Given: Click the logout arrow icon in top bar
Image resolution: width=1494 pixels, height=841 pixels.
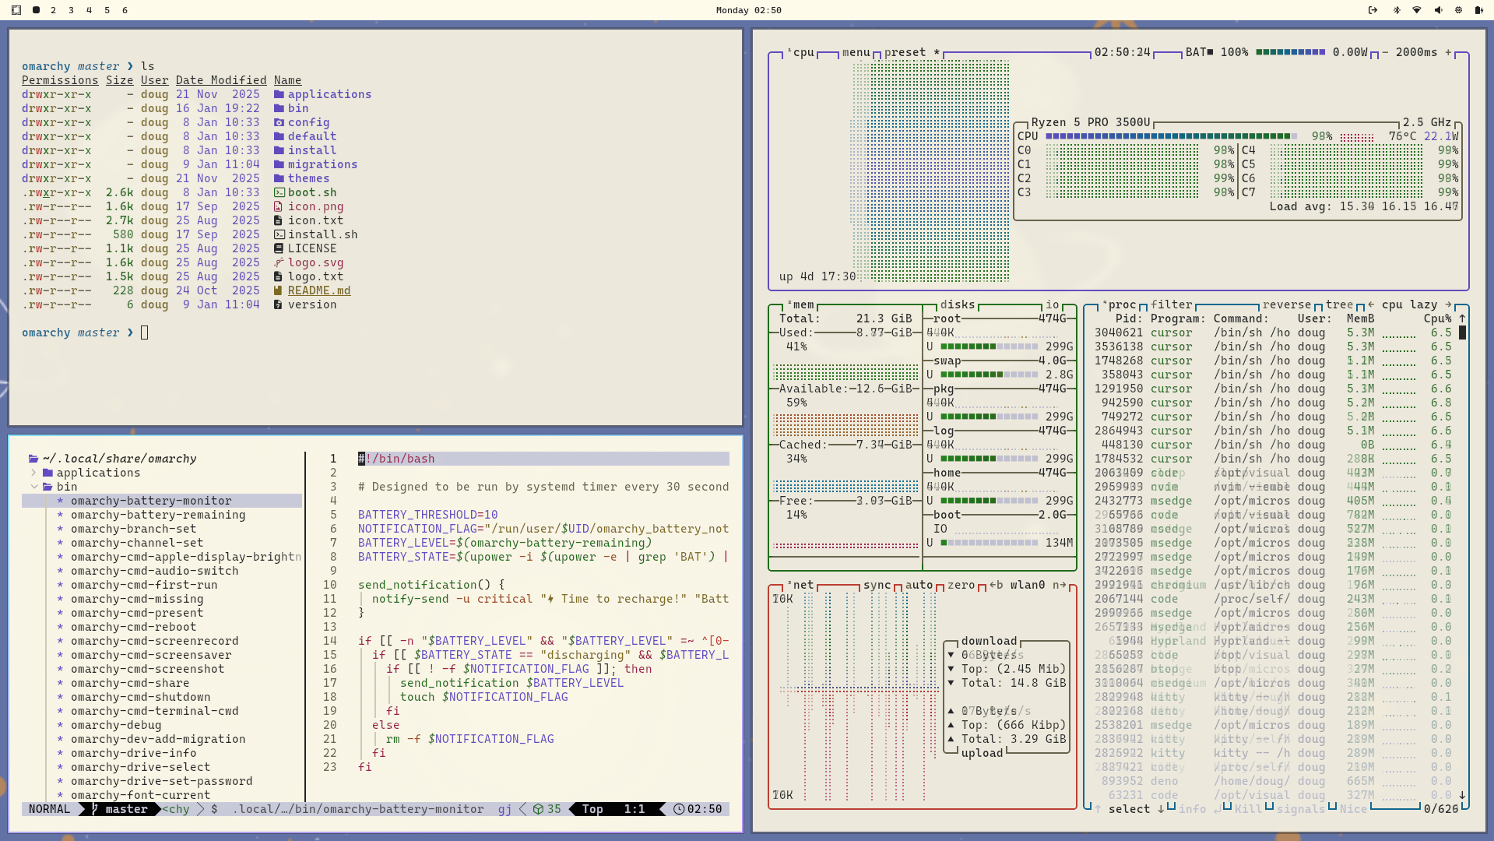Looking at the screenshot, I should pos(1373,10).
